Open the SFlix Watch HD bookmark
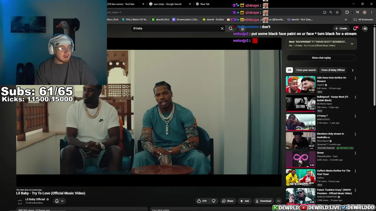This screenshot has height=211, width=376. click(x=134, y=20)
